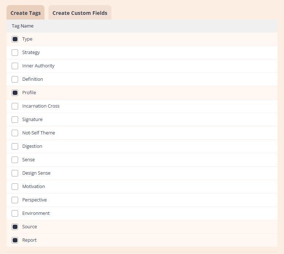Viewport: 284px width, 254px height.
Task: Tick the Environment tag checkbox
Action: point(15,213)
